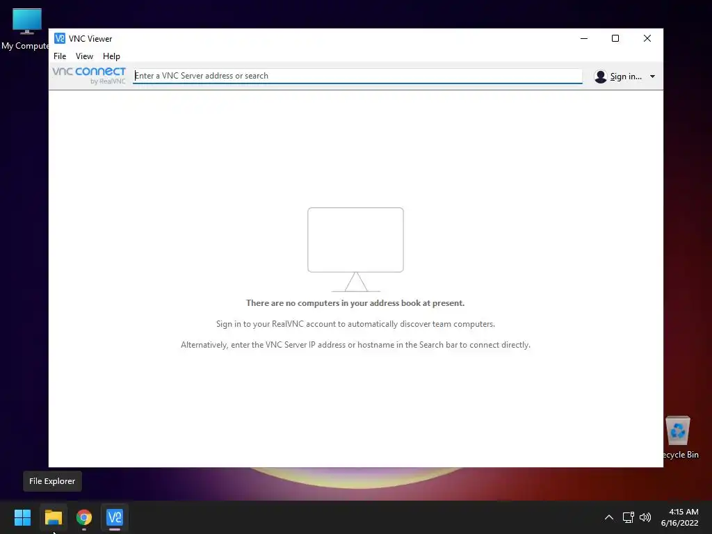Click the VNC Viewer taskbar icon
Screen dimensions: 712x534
[x=115, y=517]
